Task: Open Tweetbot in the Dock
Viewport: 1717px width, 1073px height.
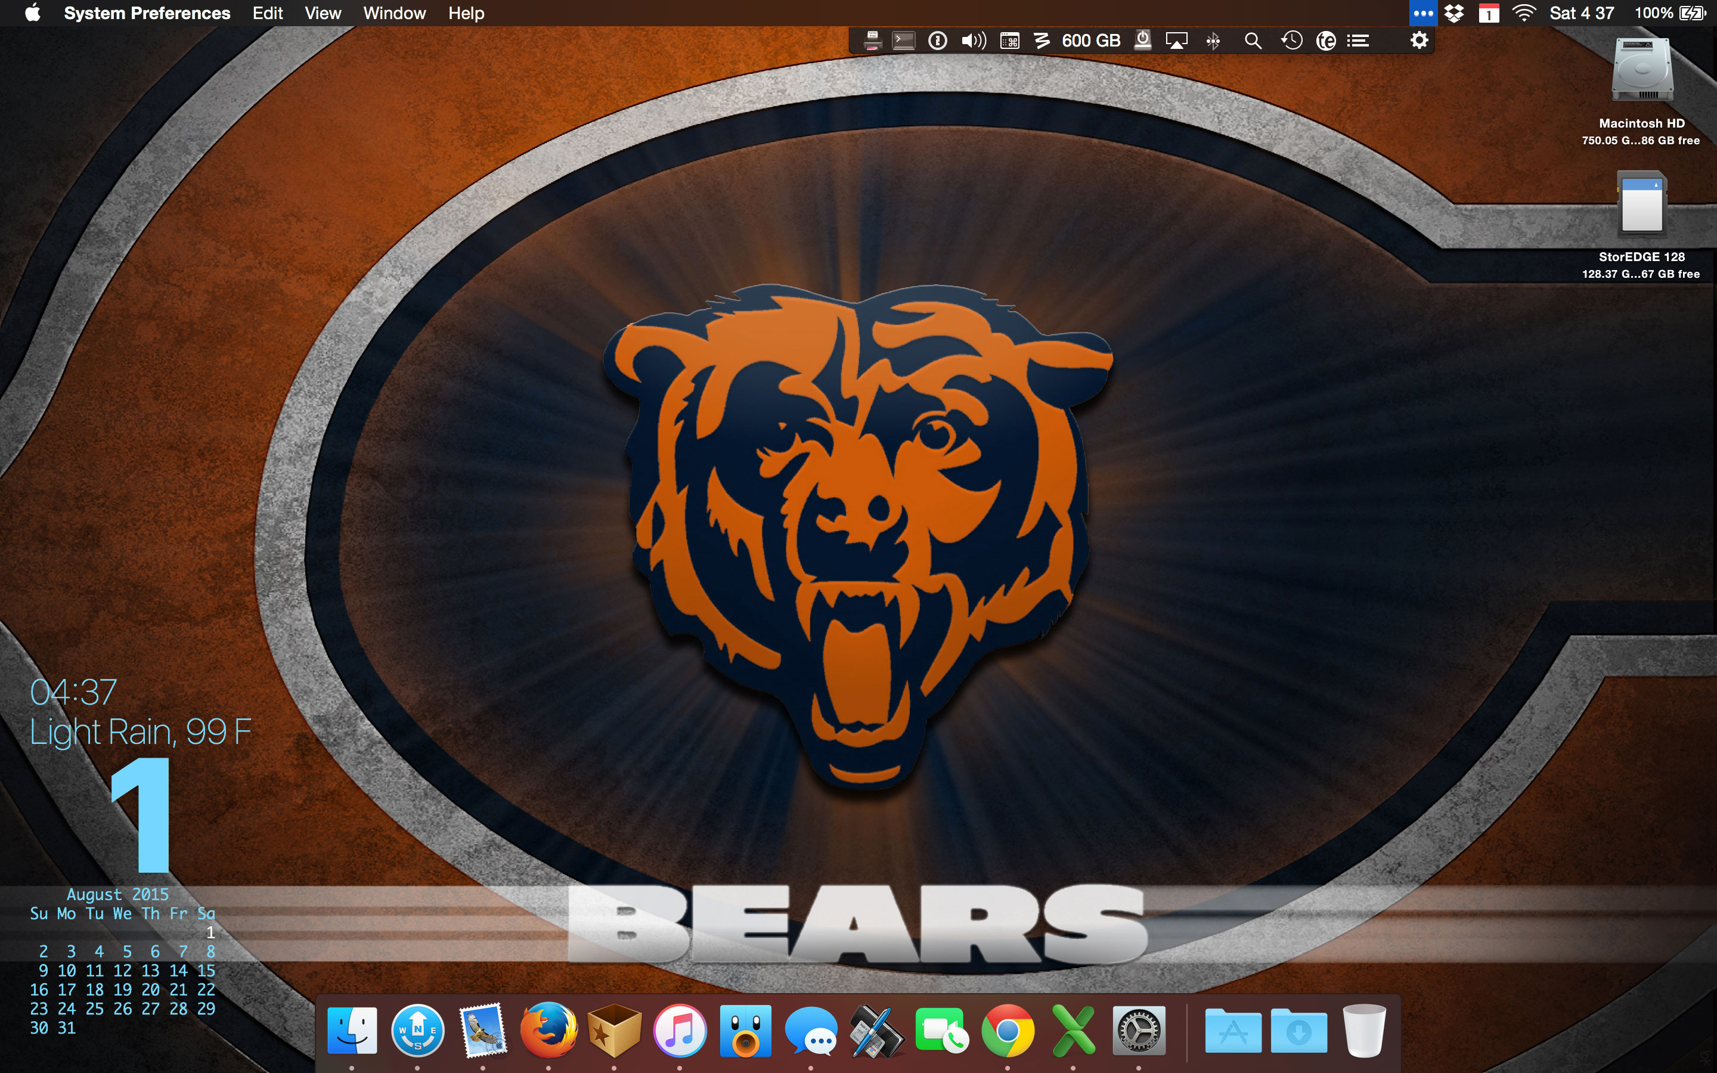Action: pos(745,1029)
